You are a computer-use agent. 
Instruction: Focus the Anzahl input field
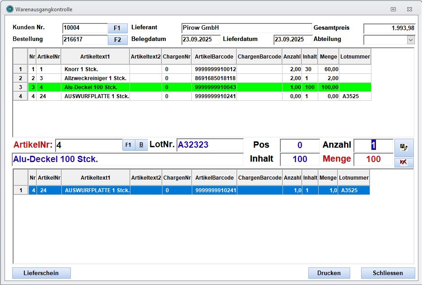click(x=373, y=145)
